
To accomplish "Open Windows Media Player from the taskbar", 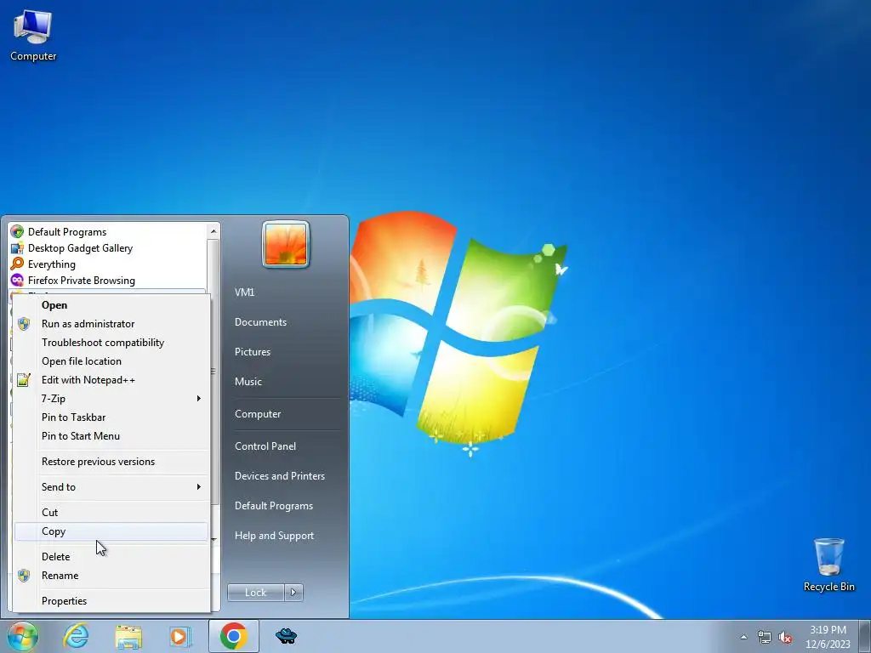I will pos(180,636).
